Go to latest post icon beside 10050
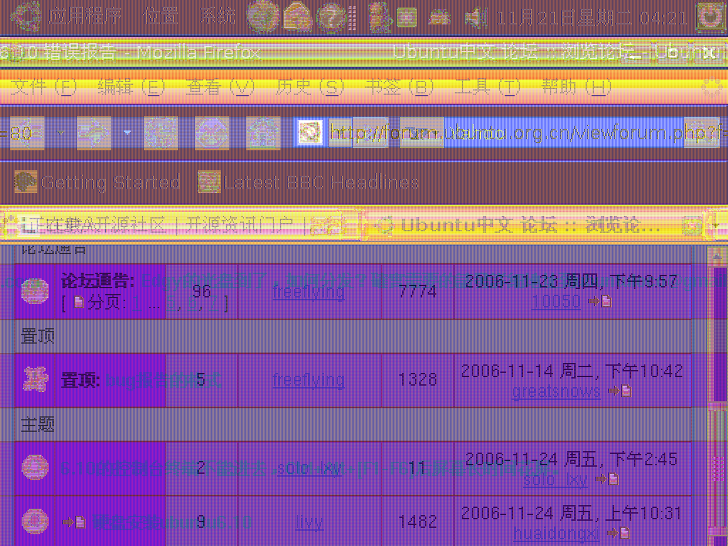 pyautogui.click(x=600, y=301)
